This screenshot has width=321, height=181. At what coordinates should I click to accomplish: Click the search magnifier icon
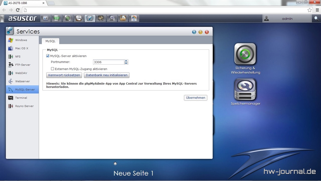[x=316, y=19]
